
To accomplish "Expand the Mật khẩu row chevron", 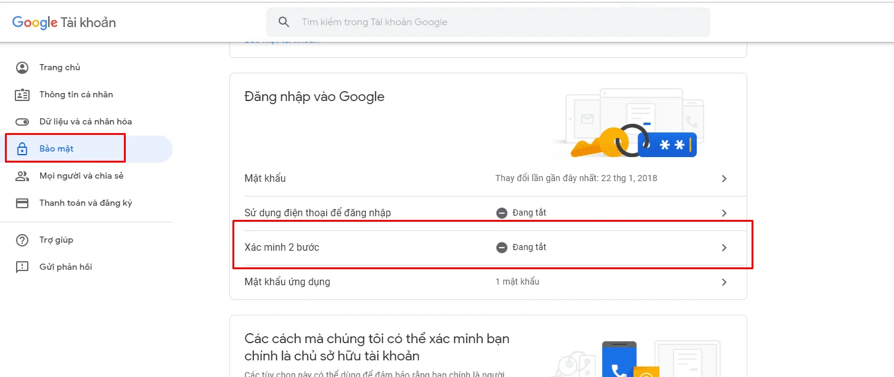I will pos(724,179).
